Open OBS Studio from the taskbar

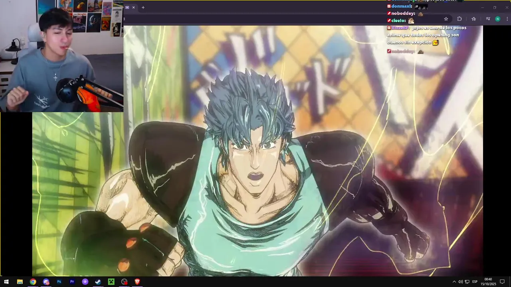point(124,282)
